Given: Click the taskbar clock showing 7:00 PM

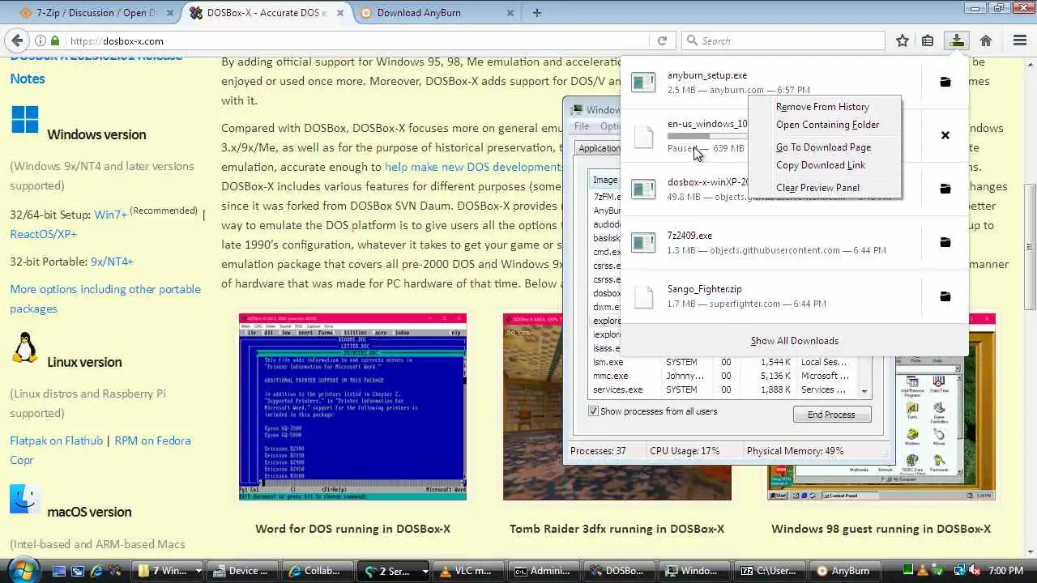Looking at the screenshot, I should (1005, 571).
